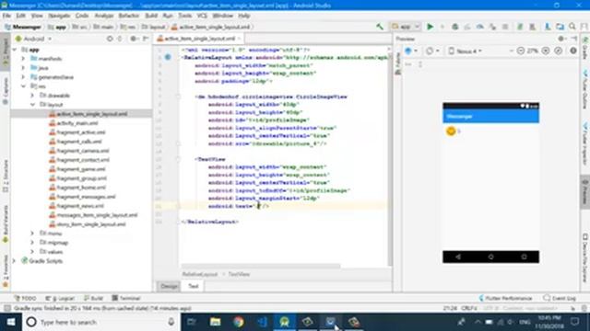Click the microphone icon in the search box

171,322
